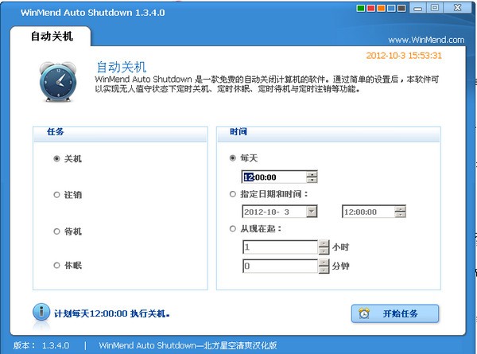Click the hours input field

coord(281,247)
